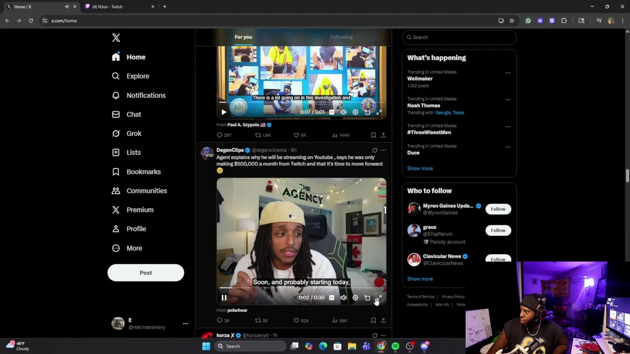
Task: Open the Explore page
Action: (130, 76)
